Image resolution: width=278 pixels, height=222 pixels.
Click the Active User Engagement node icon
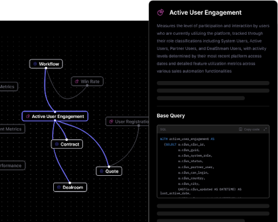tap(28, 116)
